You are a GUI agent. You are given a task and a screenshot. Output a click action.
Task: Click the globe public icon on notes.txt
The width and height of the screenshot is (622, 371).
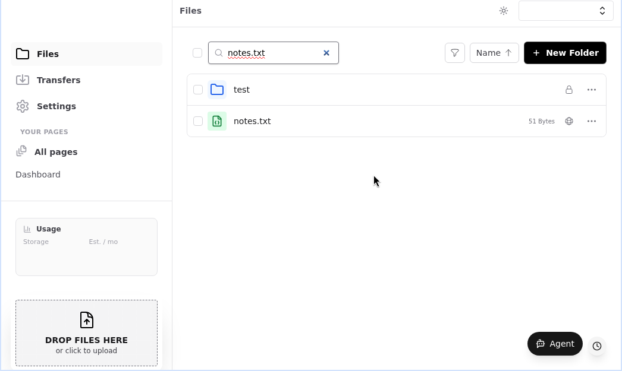click(x=569, y=121)
